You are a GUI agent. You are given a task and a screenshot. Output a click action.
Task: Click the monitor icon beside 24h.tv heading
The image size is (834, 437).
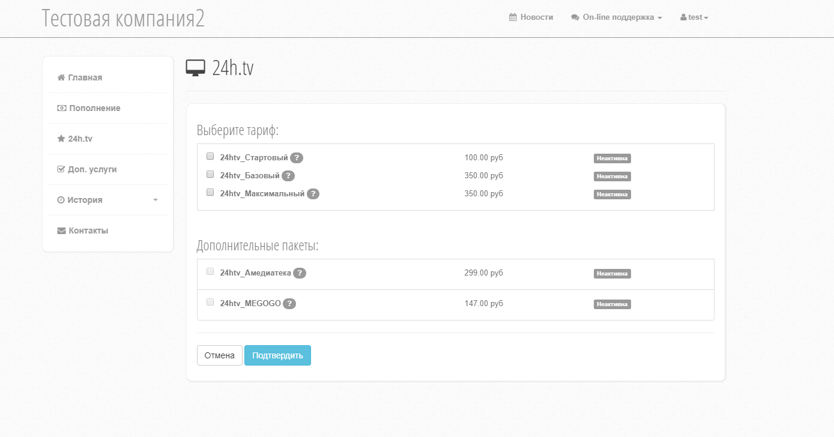tap(196, 68)
